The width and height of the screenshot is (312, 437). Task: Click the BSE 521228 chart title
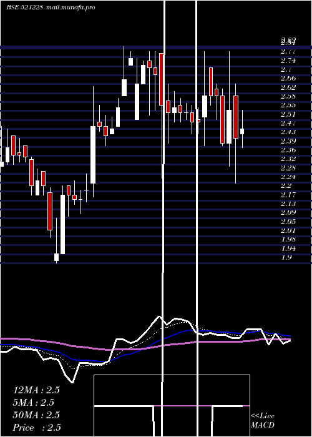click(x=24, y=7)
